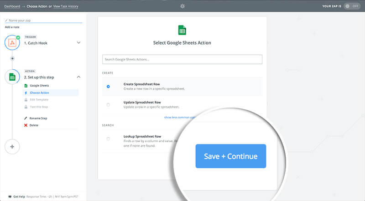The width and height of the screenshot is (365, 201).
Task: Click the 1. Catch Hook step title
Action: pos(36,43)
